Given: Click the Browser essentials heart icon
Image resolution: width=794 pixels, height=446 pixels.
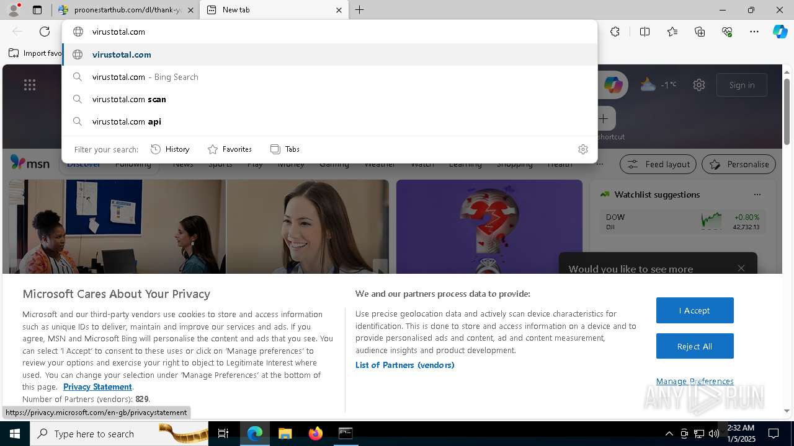Looking at the screenshot, I should click(x=727, y=32).
